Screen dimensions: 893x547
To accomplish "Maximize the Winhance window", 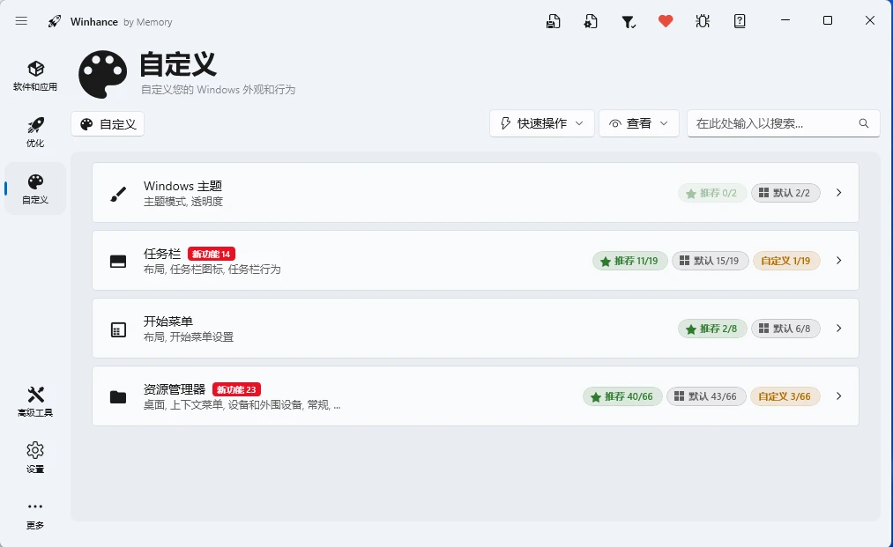I will [x=828, y=20].
